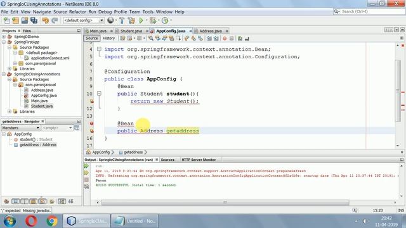Open the Sources output tab
Viewport: 406px width, 228px height.
(x=167, y=160)
